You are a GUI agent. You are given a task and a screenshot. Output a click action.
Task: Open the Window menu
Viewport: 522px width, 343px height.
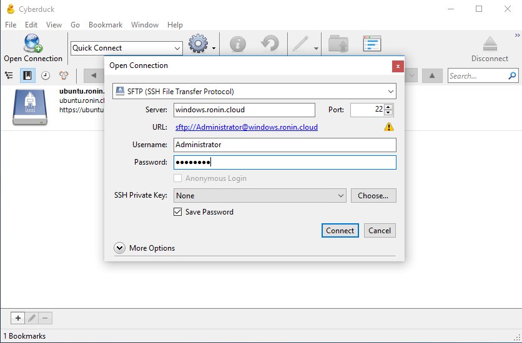145,25
